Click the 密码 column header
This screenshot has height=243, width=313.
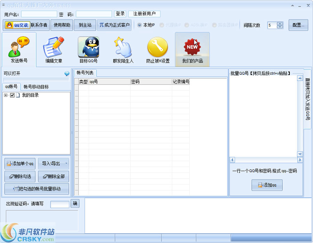(151, 81)
